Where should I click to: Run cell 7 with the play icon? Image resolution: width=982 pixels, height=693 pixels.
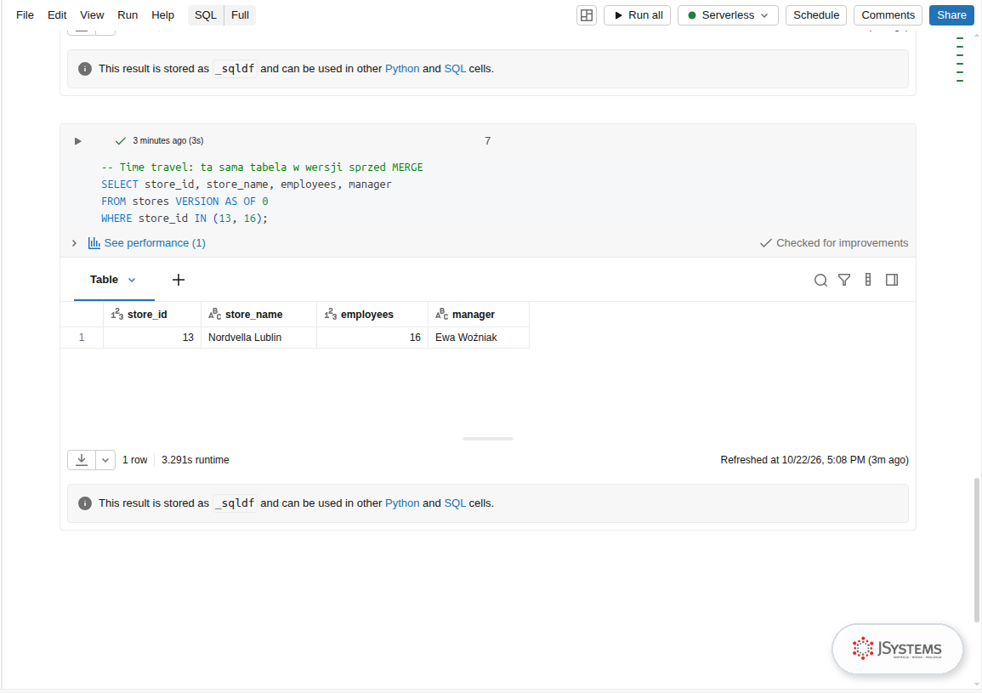pyautogui.click(x=77, y=141)
